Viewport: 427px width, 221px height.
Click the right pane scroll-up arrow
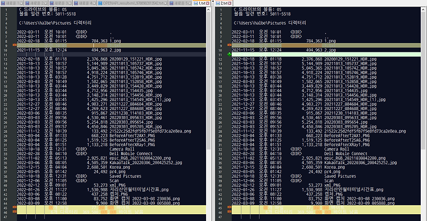click(x=423, y=10)
